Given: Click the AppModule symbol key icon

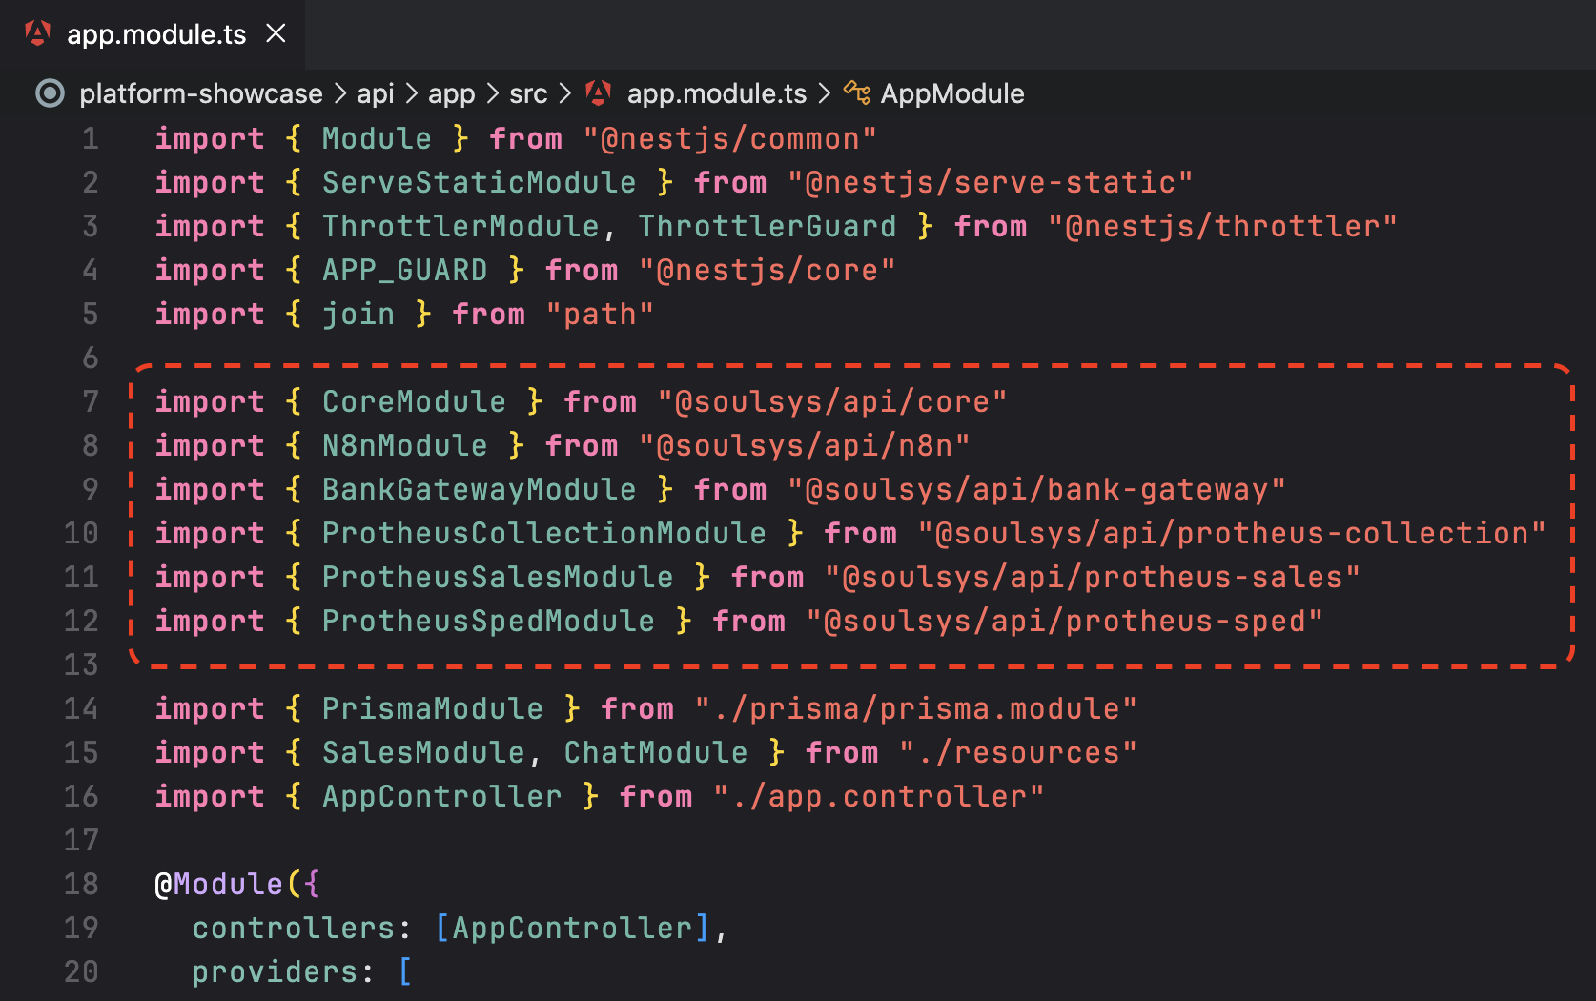Looking at the screenshot, I should (856, 92).
